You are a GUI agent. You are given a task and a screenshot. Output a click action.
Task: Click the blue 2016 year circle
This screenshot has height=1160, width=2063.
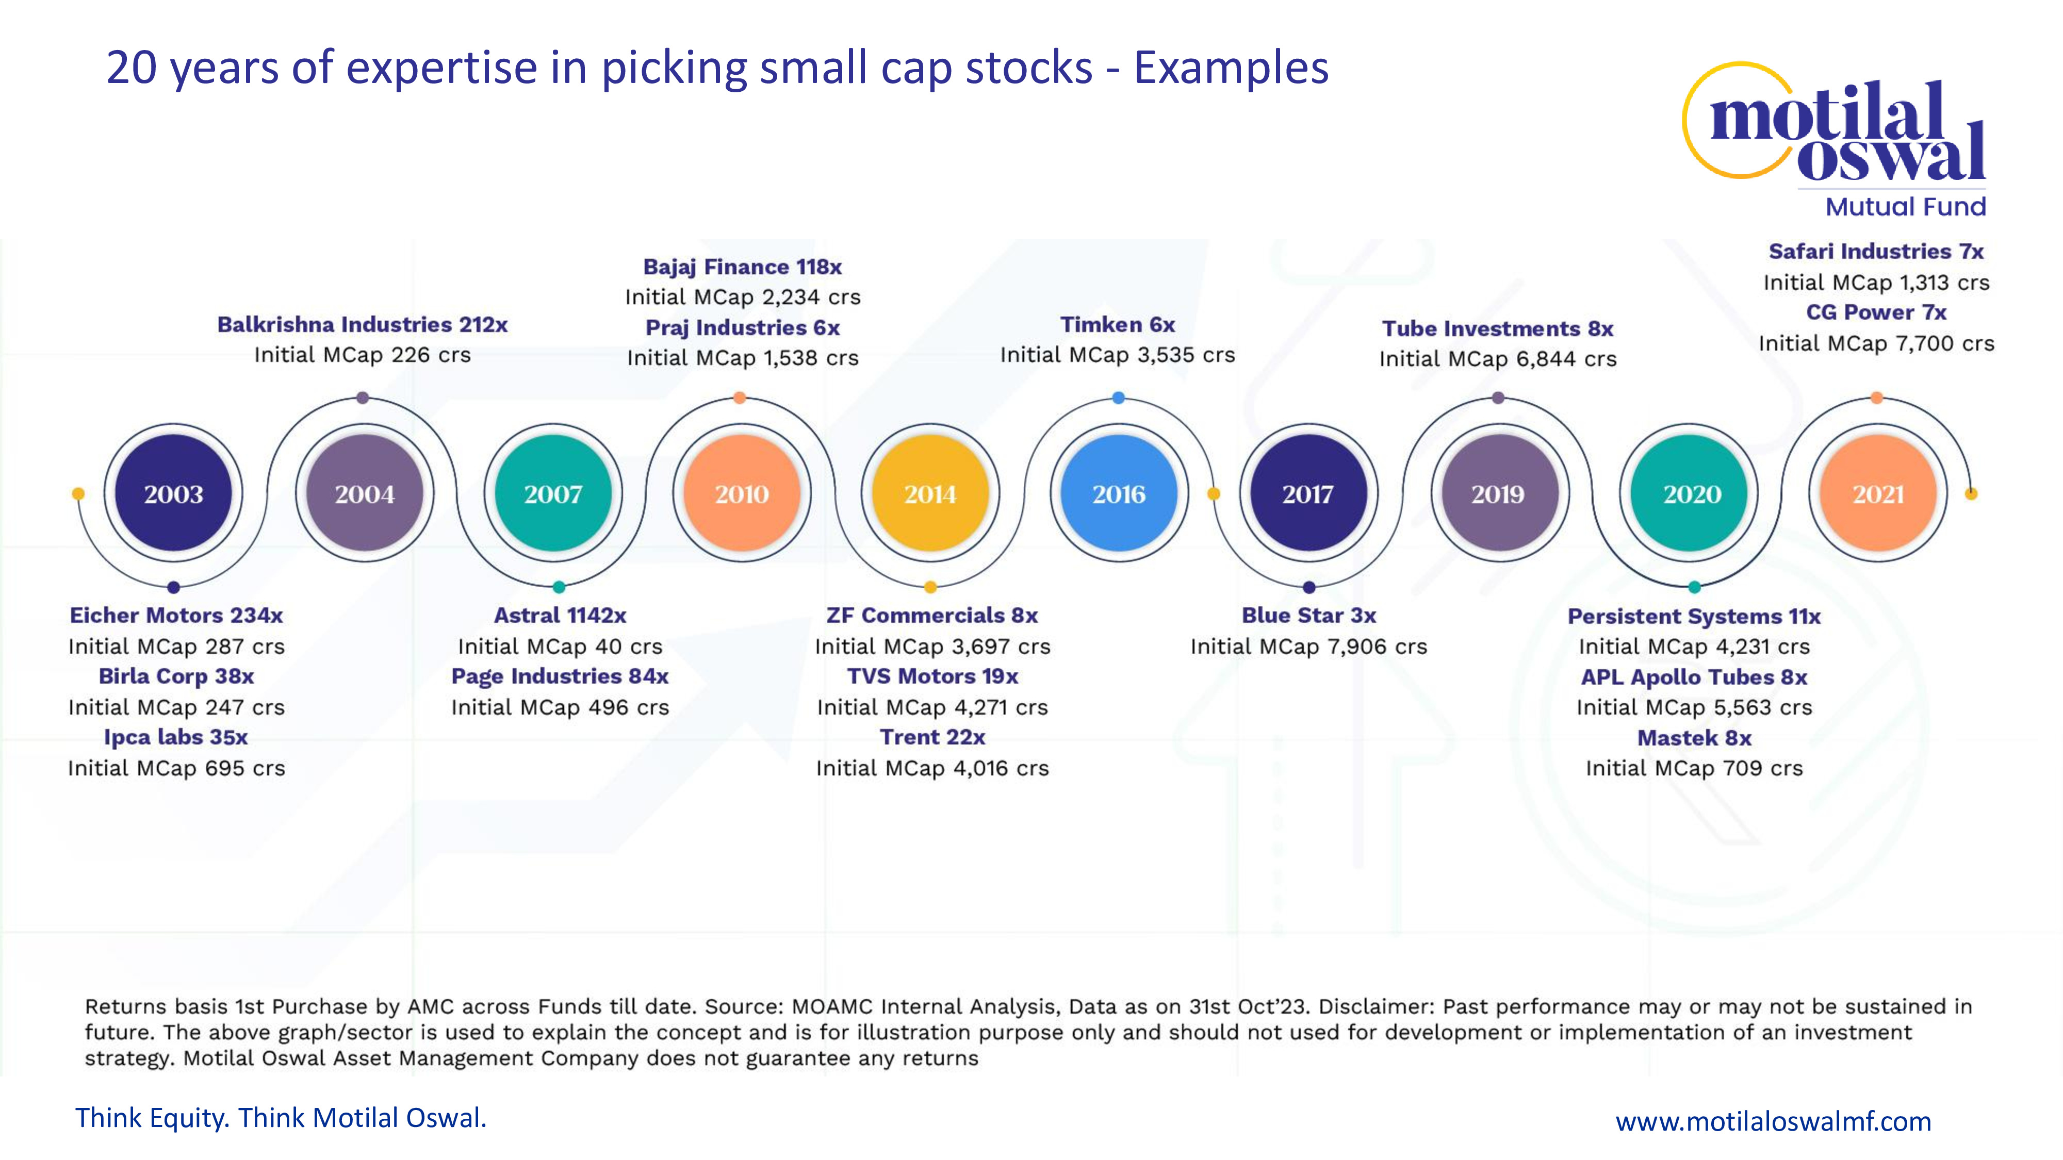pyautogui.click(x=1119, y=494)
